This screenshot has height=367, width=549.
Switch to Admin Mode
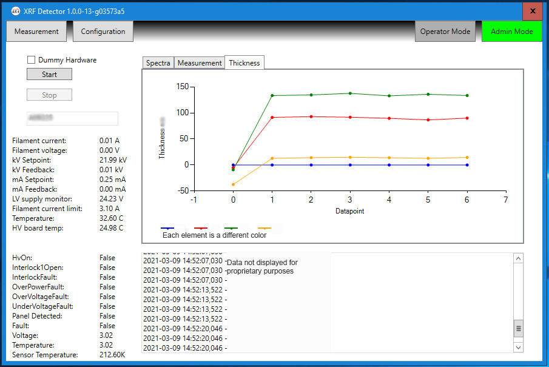(511, 31)
